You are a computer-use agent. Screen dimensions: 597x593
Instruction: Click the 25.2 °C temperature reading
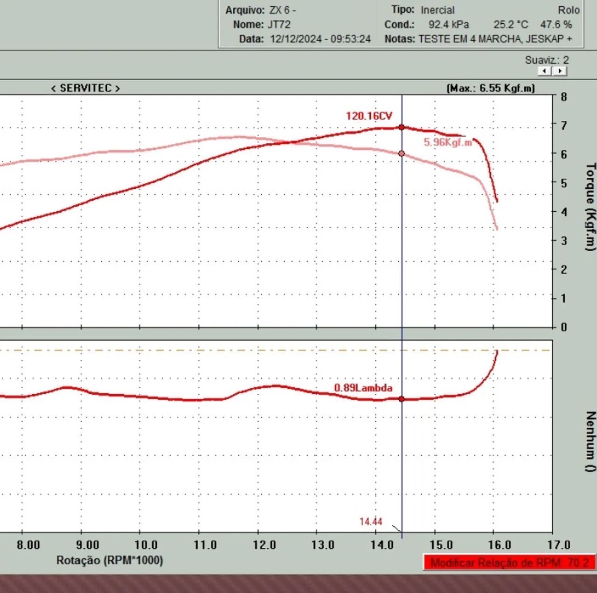click(x=511, y=24)
